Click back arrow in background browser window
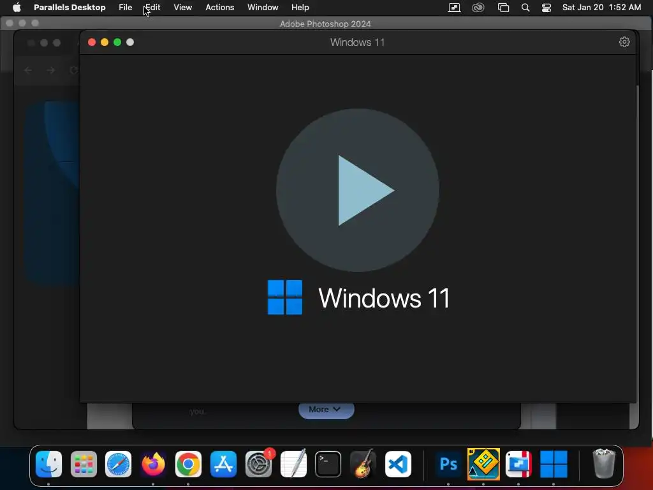This screenshot has width=653, height=490. click(28, 70)
